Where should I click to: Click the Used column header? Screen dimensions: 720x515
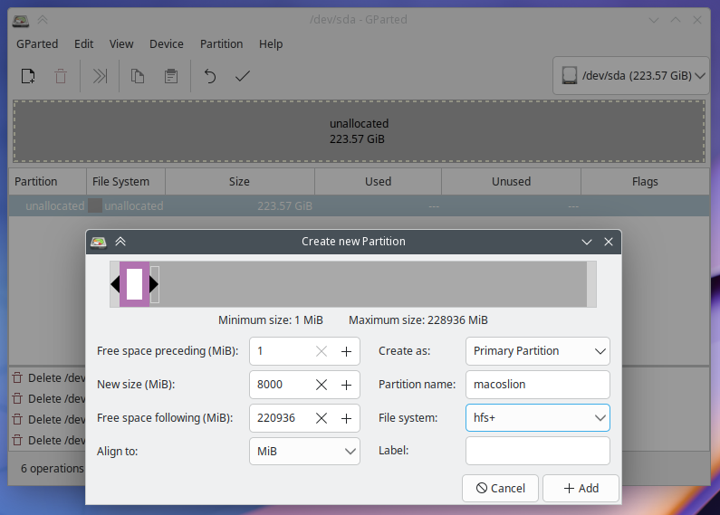pyautogui.click(x=378, y=182)
